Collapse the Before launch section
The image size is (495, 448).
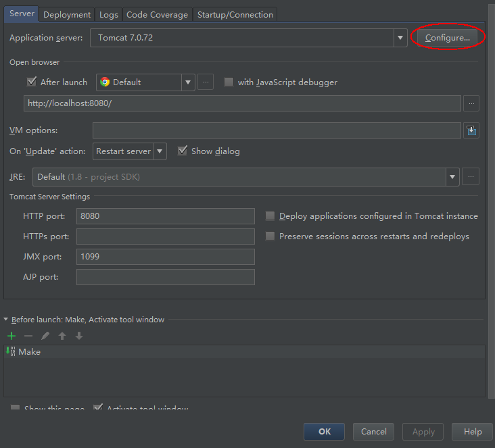click(x=6, y=320)
